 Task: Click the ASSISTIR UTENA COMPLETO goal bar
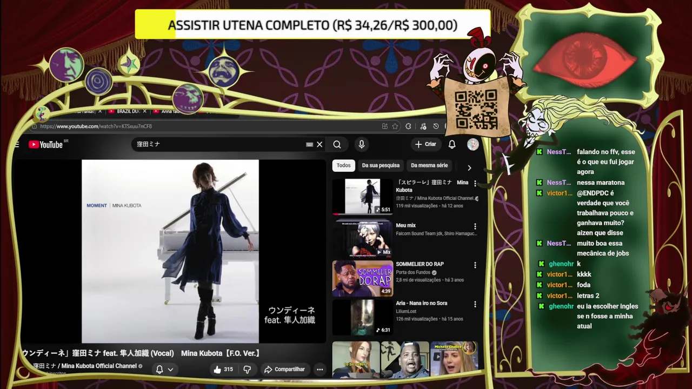(312, 25)
